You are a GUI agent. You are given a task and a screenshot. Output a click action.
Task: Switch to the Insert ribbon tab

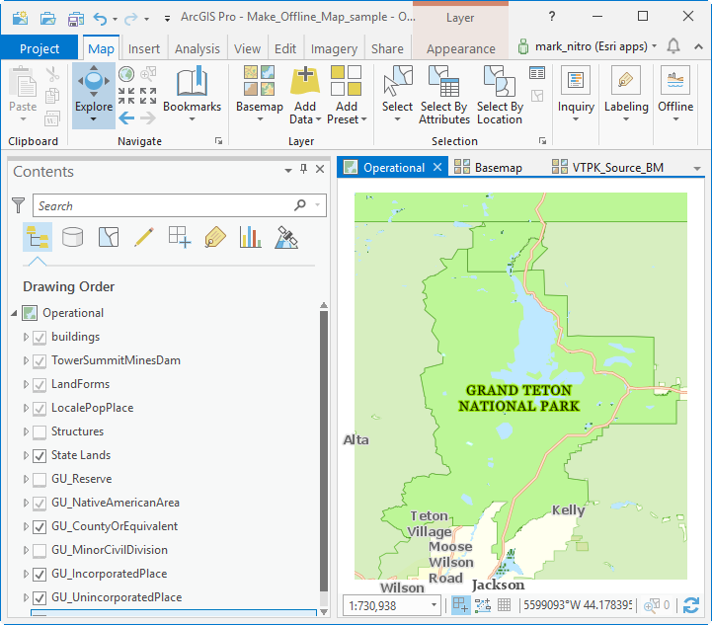point(144,48)
